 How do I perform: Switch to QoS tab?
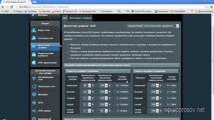point(65,18)
